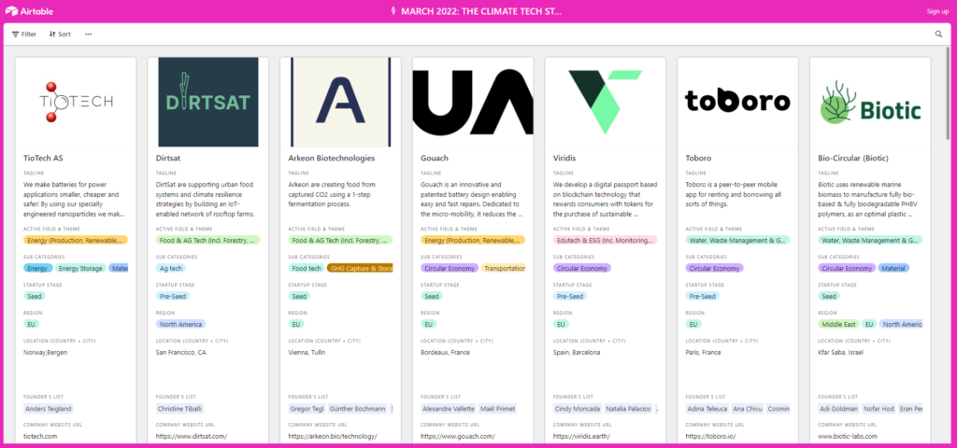957x448 pixels.
Task: Click Toboro's Water, Waste Management tag
Action: point(738,240)
